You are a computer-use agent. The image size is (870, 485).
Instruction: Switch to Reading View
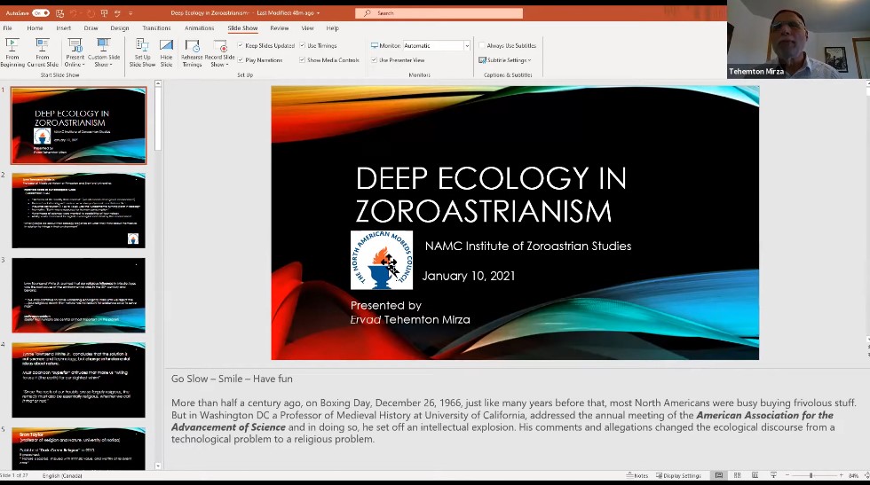pyautogui.click(x=755, y=475)
